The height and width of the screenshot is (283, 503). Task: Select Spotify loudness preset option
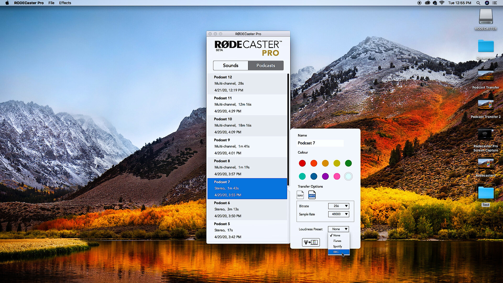click(339, 246)
